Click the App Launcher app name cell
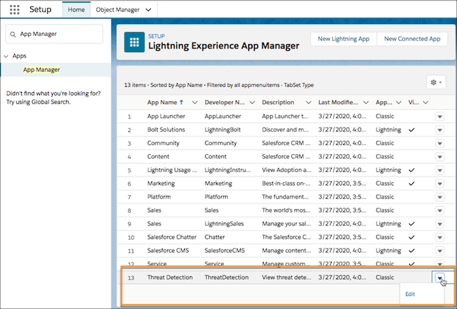The height and width of the screenshot is (309, 457). coord(166,116)
